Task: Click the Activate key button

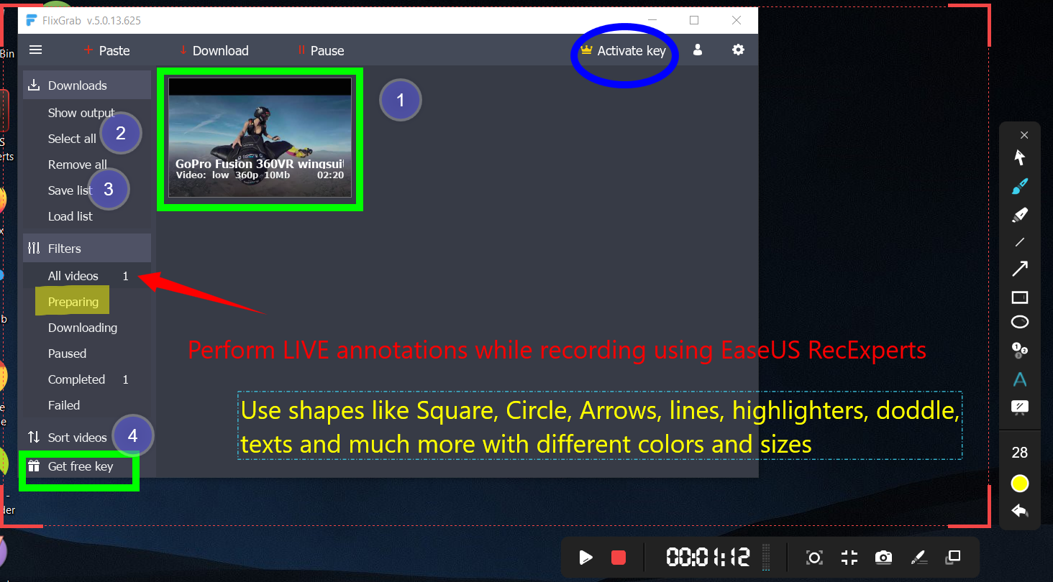Action: pos(624,51)
